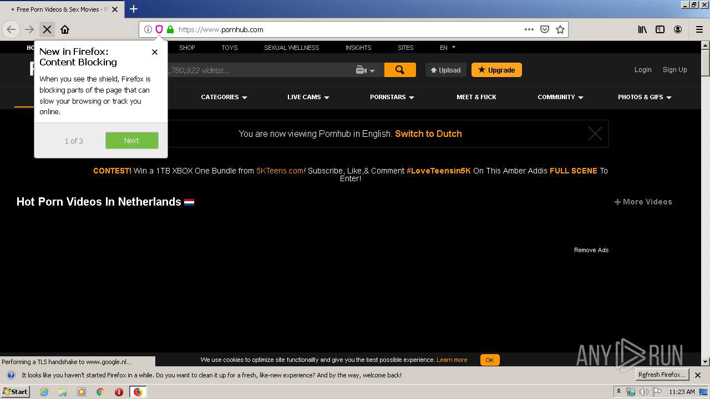This screenshot has width=710, height=399.
Task: Click the Upload button
Action: (x=446, y=70)
